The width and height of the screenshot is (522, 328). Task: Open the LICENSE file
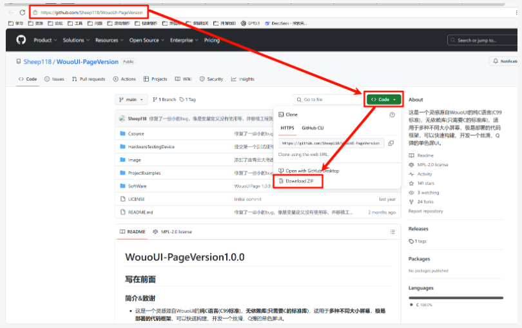137,199
